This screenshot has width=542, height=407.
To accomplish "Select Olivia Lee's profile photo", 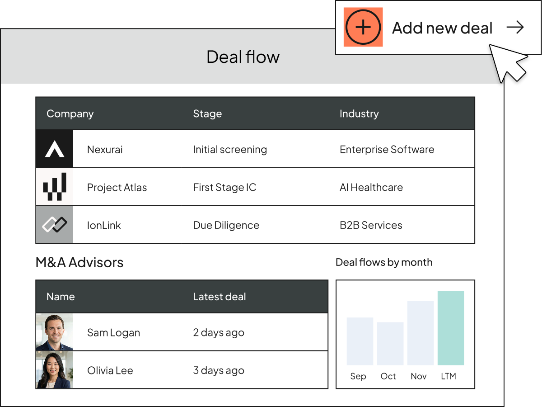I will 54,369.
